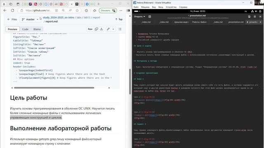
Task: Open browser extensions icon
Action: pyautogui.click(x=86, y=10)
